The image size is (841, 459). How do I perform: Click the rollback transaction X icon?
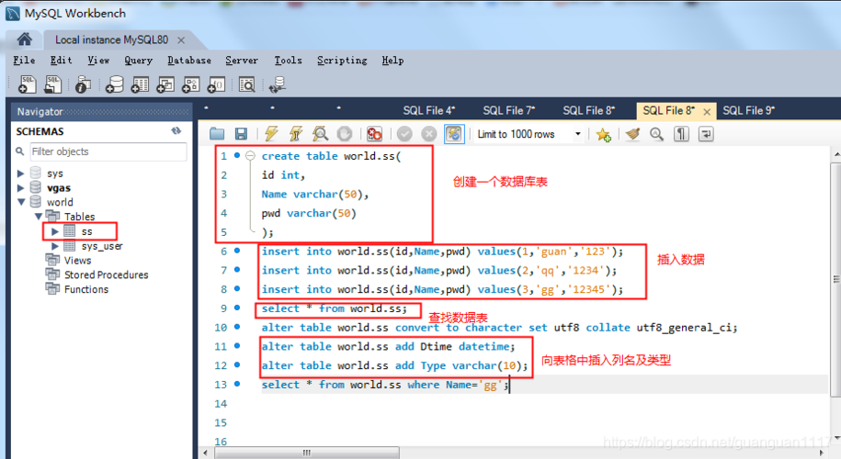click(428, 134)
